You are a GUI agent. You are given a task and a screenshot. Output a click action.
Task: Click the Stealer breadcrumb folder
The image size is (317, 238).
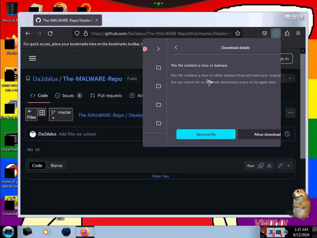click(136, 115)
